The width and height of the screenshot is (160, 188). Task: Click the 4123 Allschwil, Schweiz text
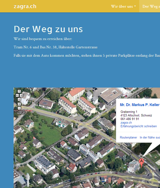[136, 116]
